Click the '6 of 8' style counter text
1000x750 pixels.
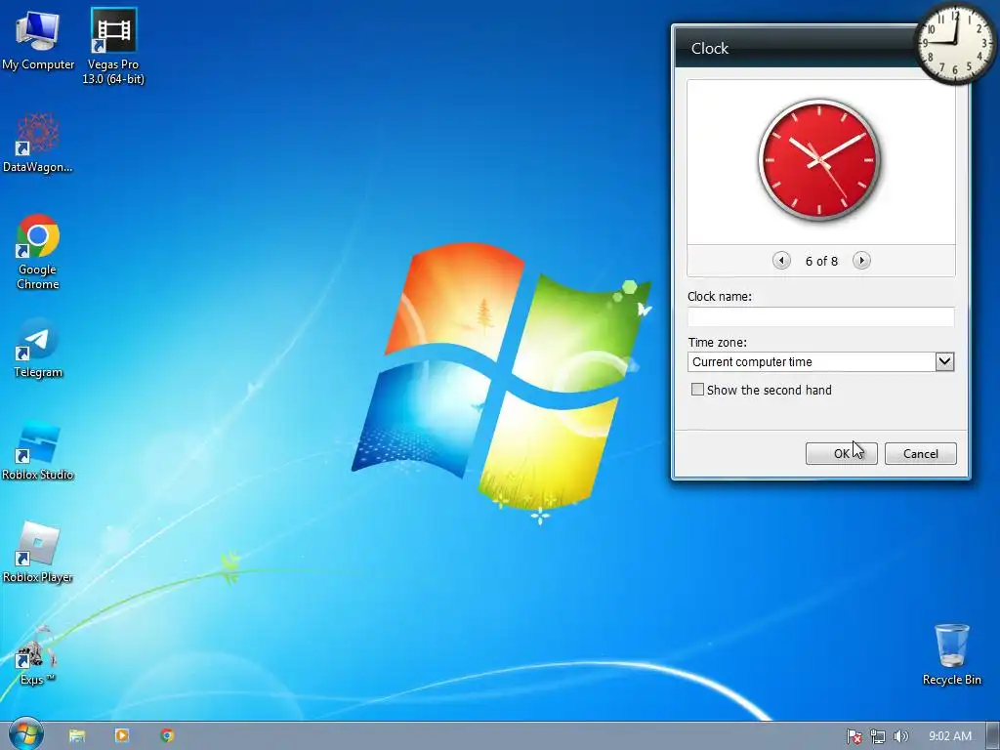pos(821,261)
